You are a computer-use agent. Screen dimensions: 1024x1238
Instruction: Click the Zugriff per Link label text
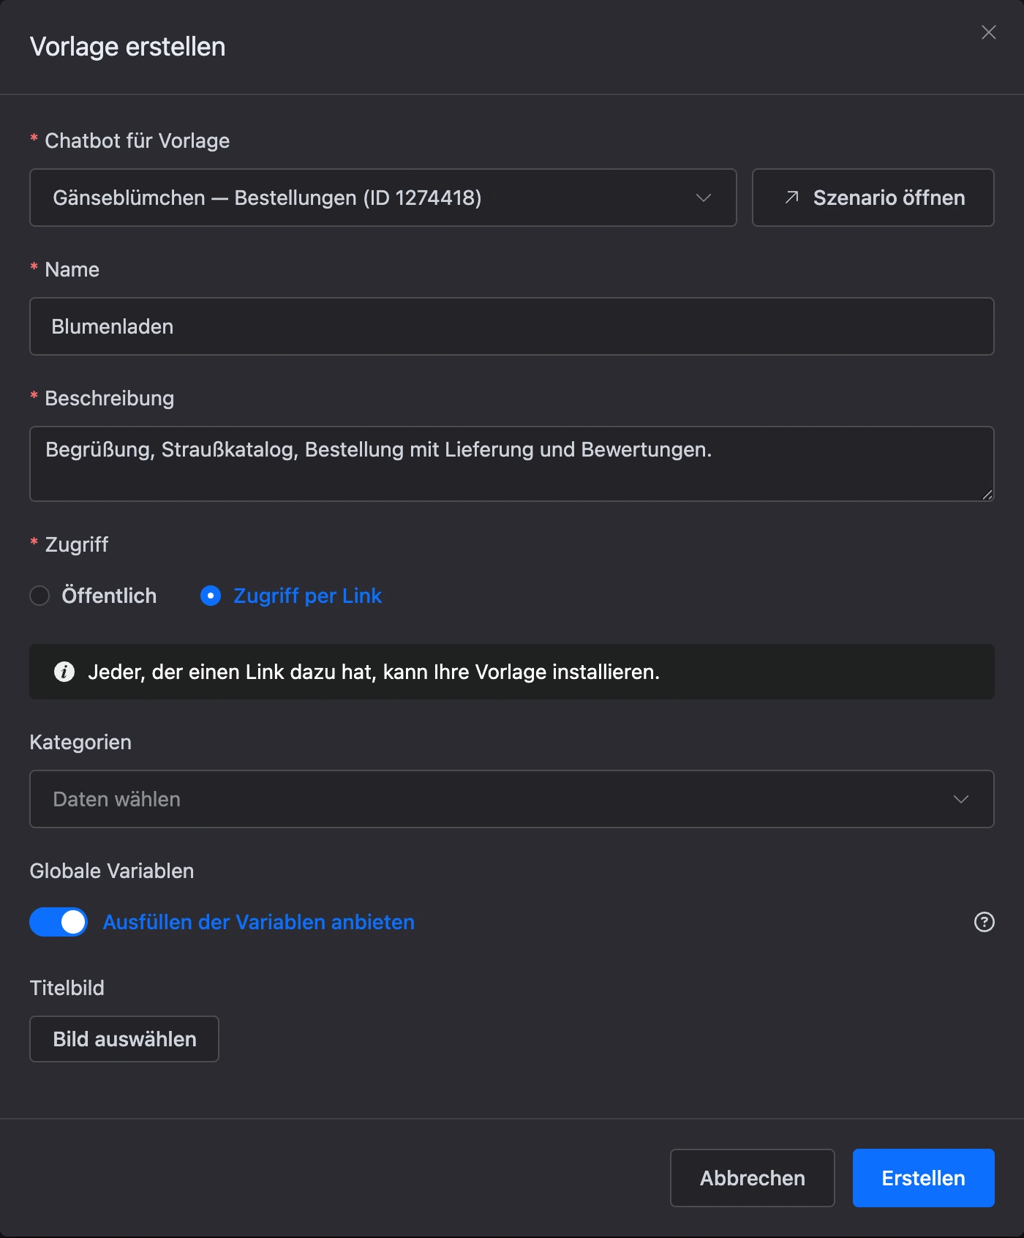(307, 596)
